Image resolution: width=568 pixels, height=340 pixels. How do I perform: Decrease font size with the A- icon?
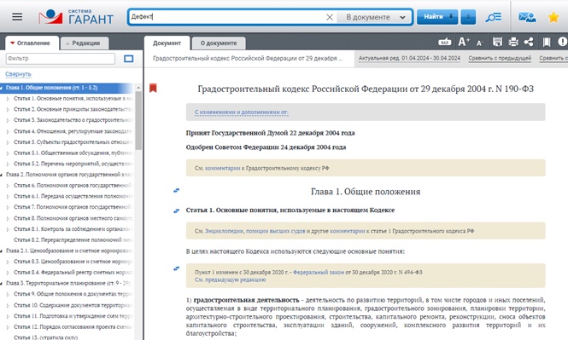[x=480, y=43]
